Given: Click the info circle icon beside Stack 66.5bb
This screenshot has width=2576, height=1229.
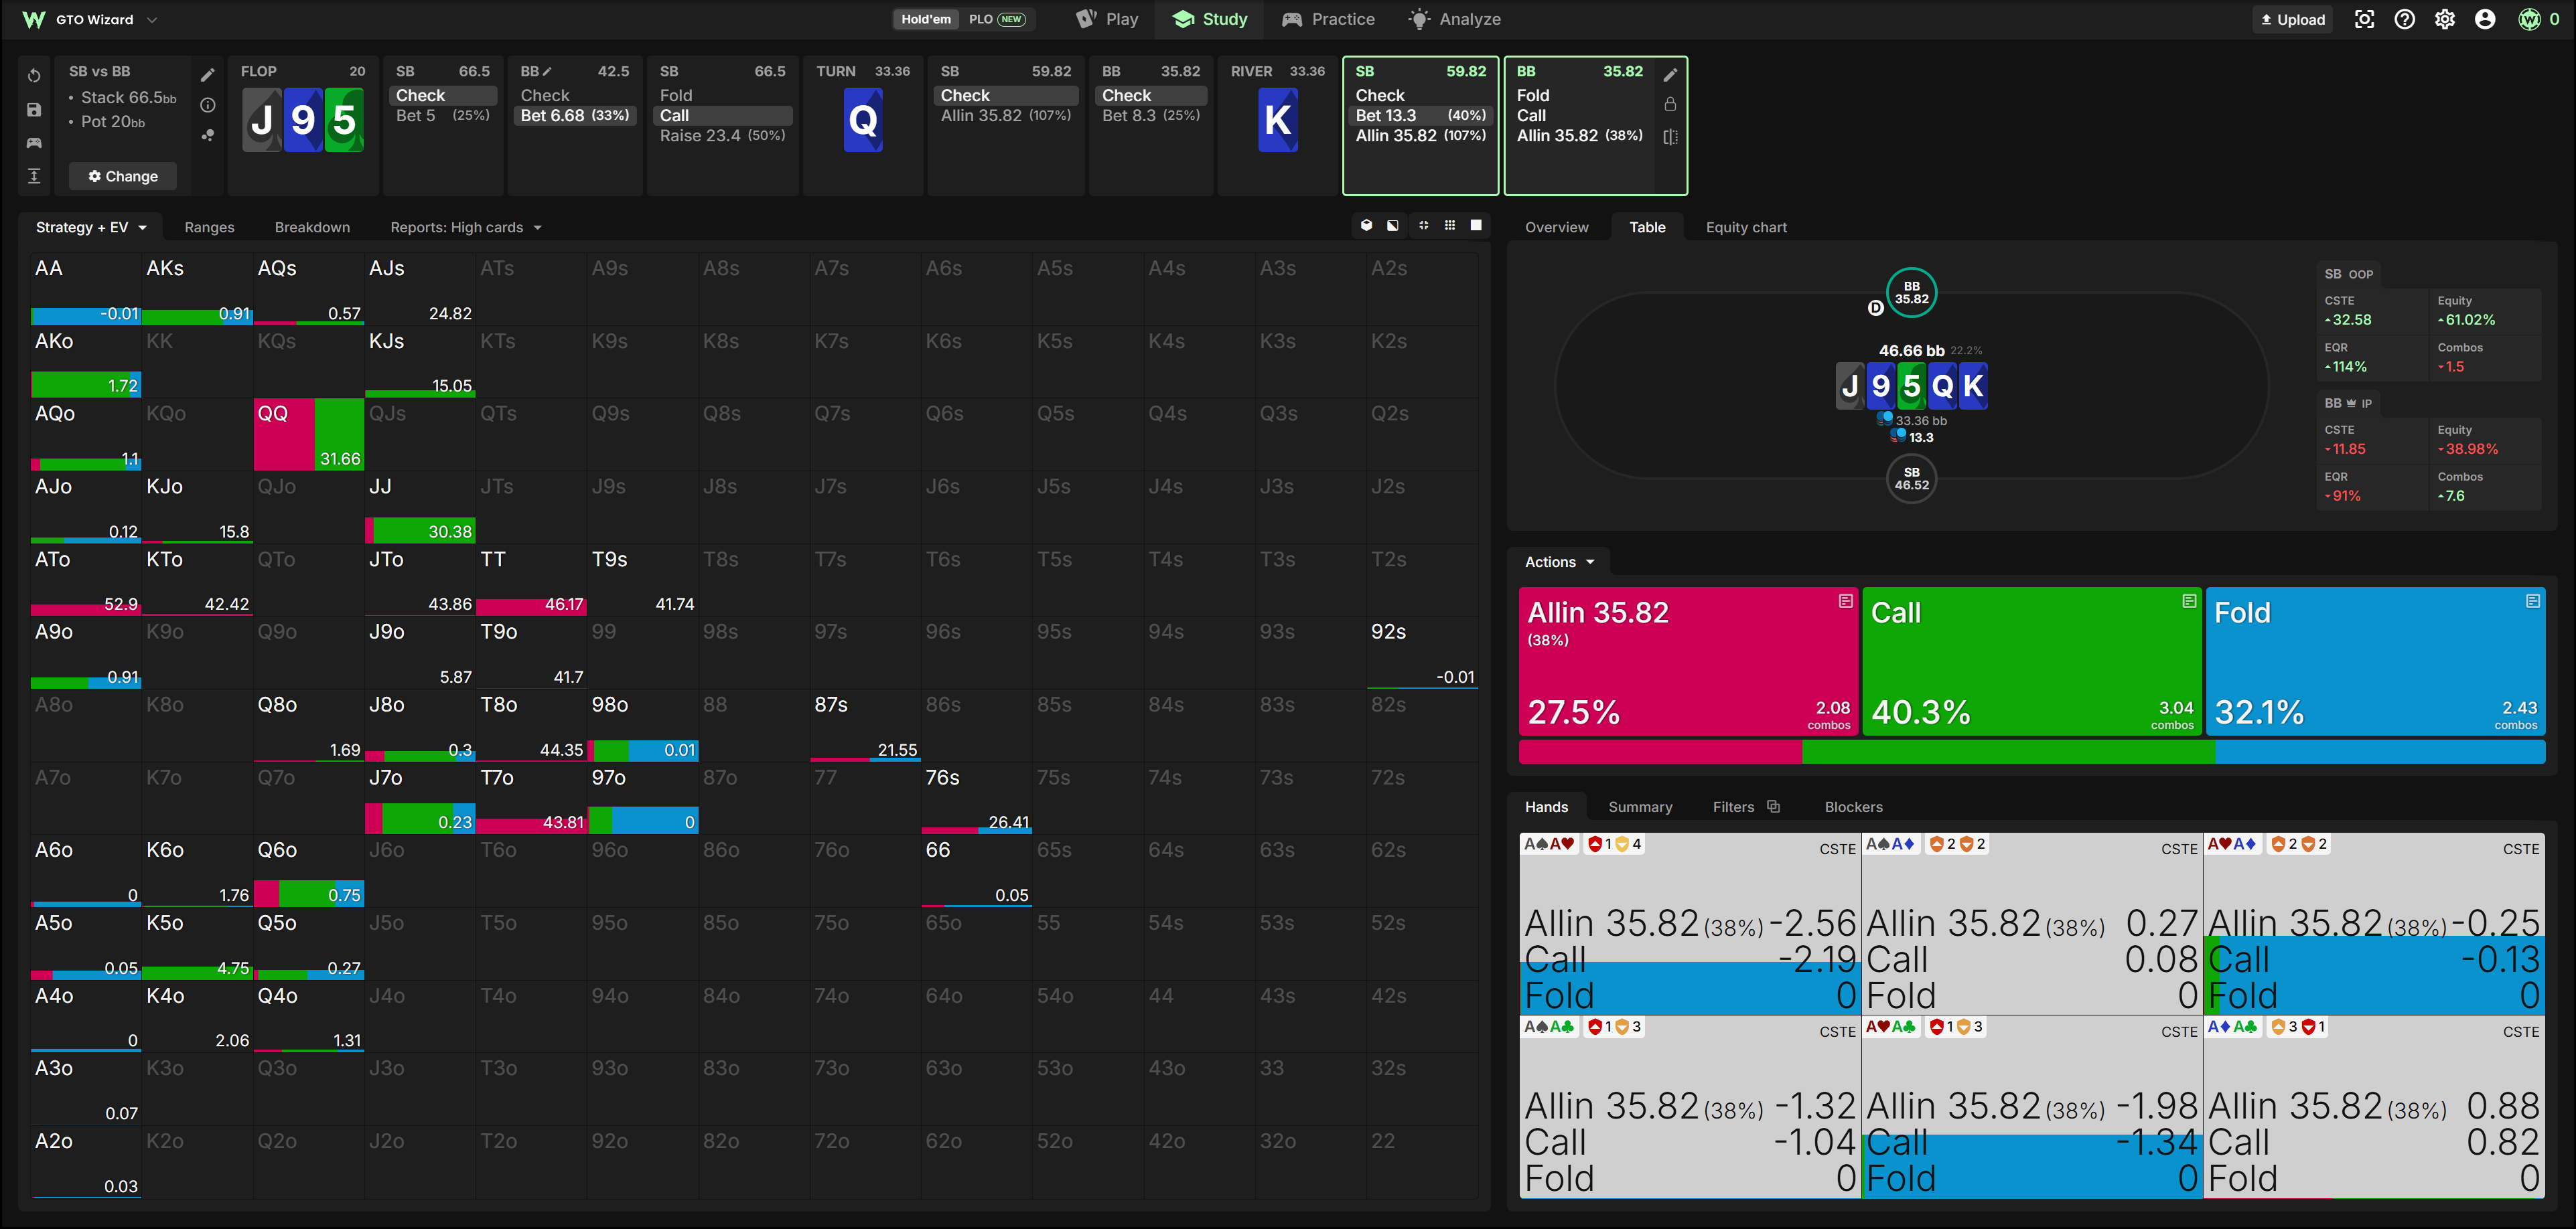Looking at the screenshot, I should coord(208,105).
